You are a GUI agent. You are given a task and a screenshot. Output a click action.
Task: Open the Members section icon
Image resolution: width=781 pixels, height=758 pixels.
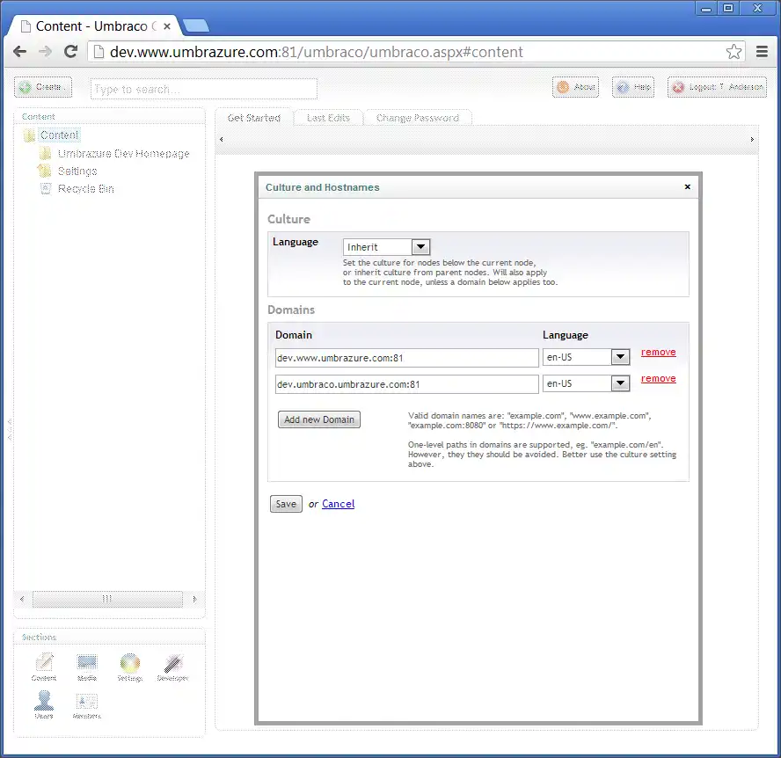pos(87,704)
